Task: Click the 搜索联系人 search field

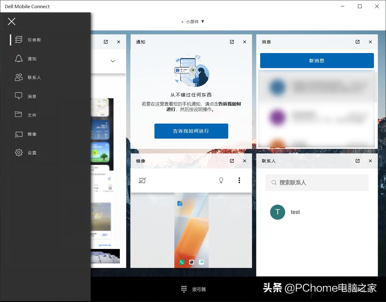Action: [x=317, y=183]
